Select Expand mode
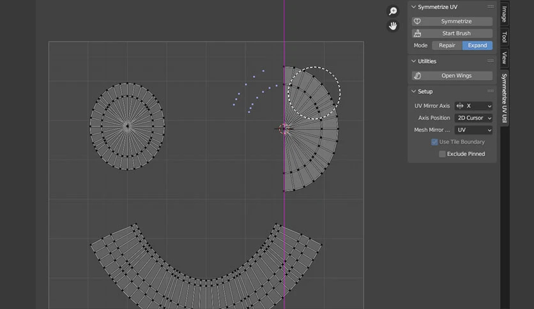534x309 pixels. (477, 45)
